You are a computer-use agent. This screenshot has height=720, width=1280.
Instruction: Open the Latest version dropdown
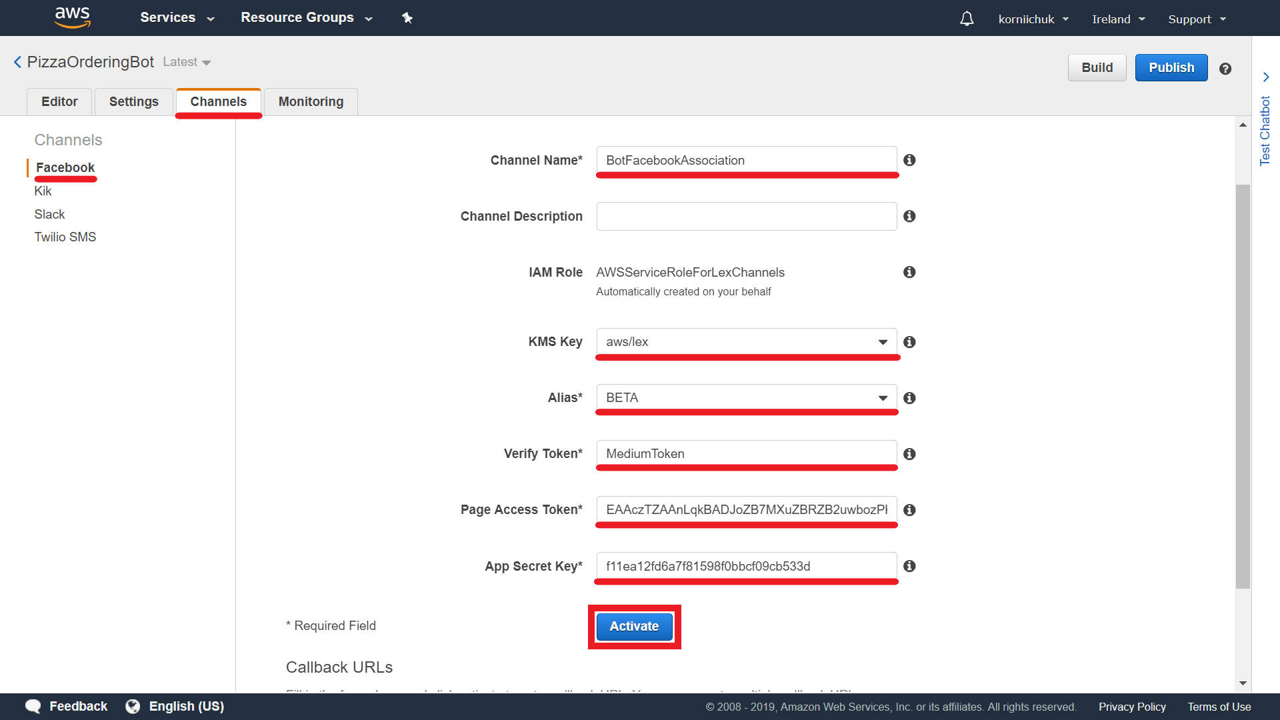187,62
